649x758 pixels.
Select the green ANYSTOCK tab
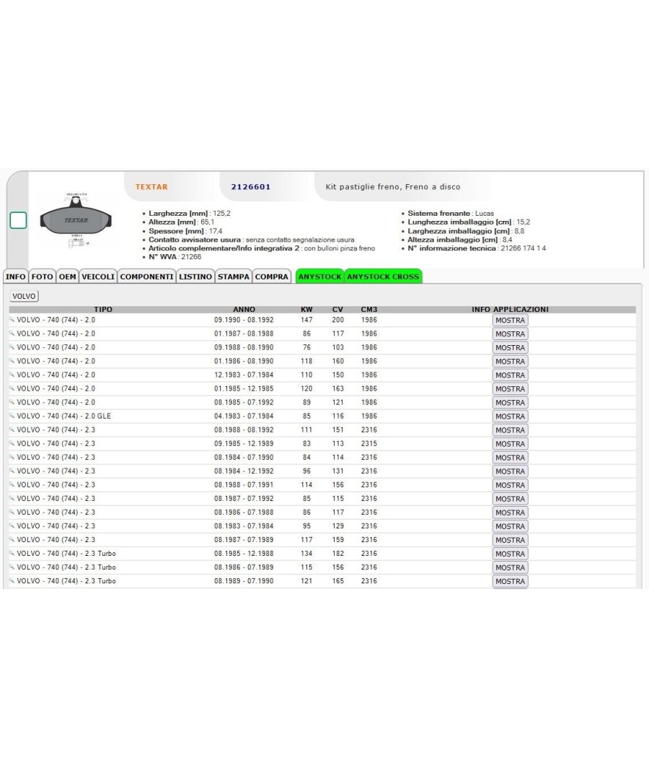click(319, 276)
